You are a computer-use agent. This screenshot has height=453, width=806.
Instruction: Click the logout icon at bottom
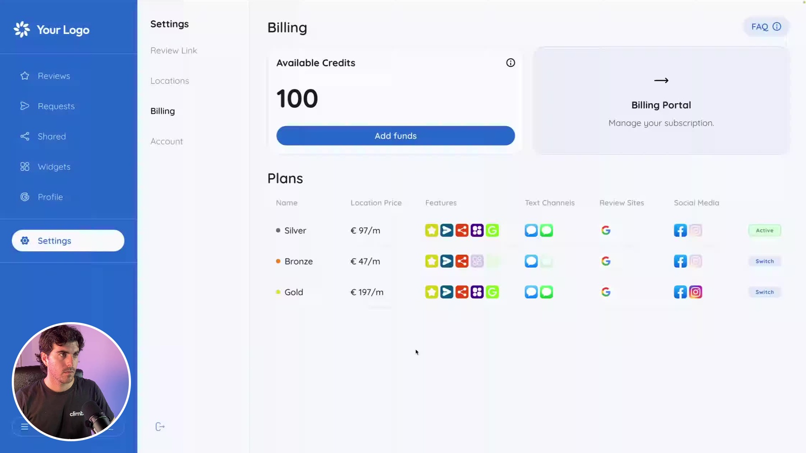(160, 427)
